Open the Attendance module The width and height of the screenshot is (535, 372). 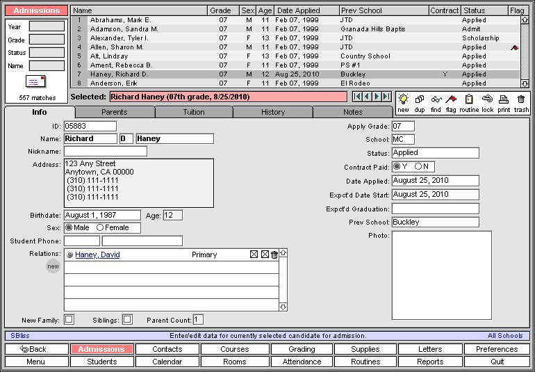[302, 362]
